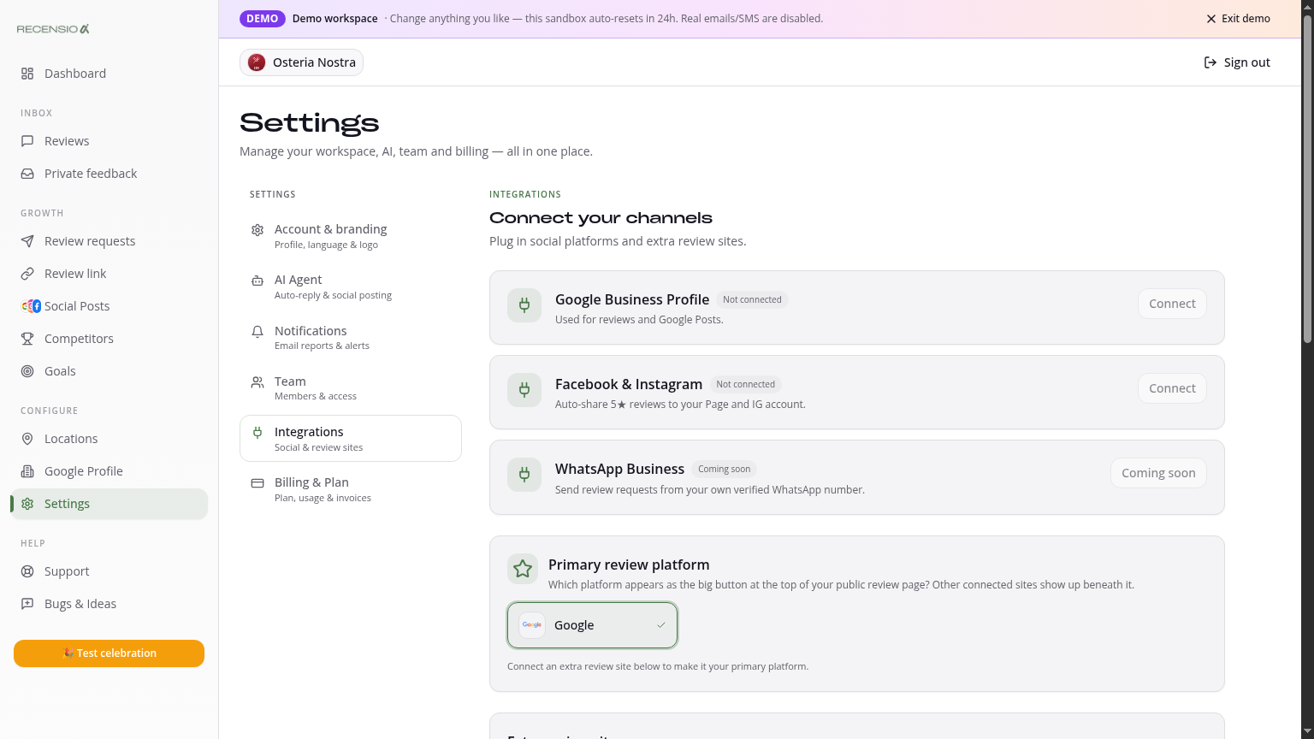Click the Notifications bell icon
The image size is (1314, 739).
click(x=257, y=332)
